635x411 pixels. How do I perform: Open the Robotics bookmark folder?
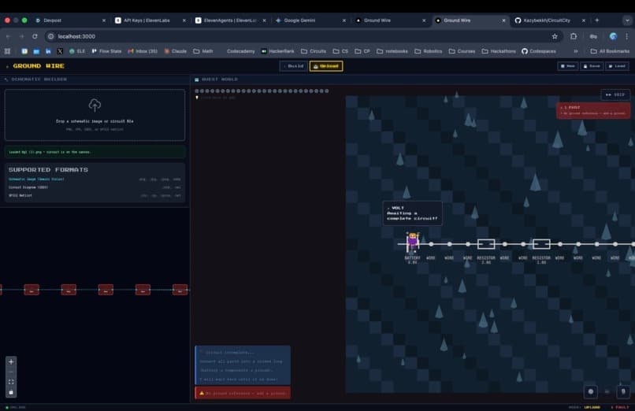429,51
